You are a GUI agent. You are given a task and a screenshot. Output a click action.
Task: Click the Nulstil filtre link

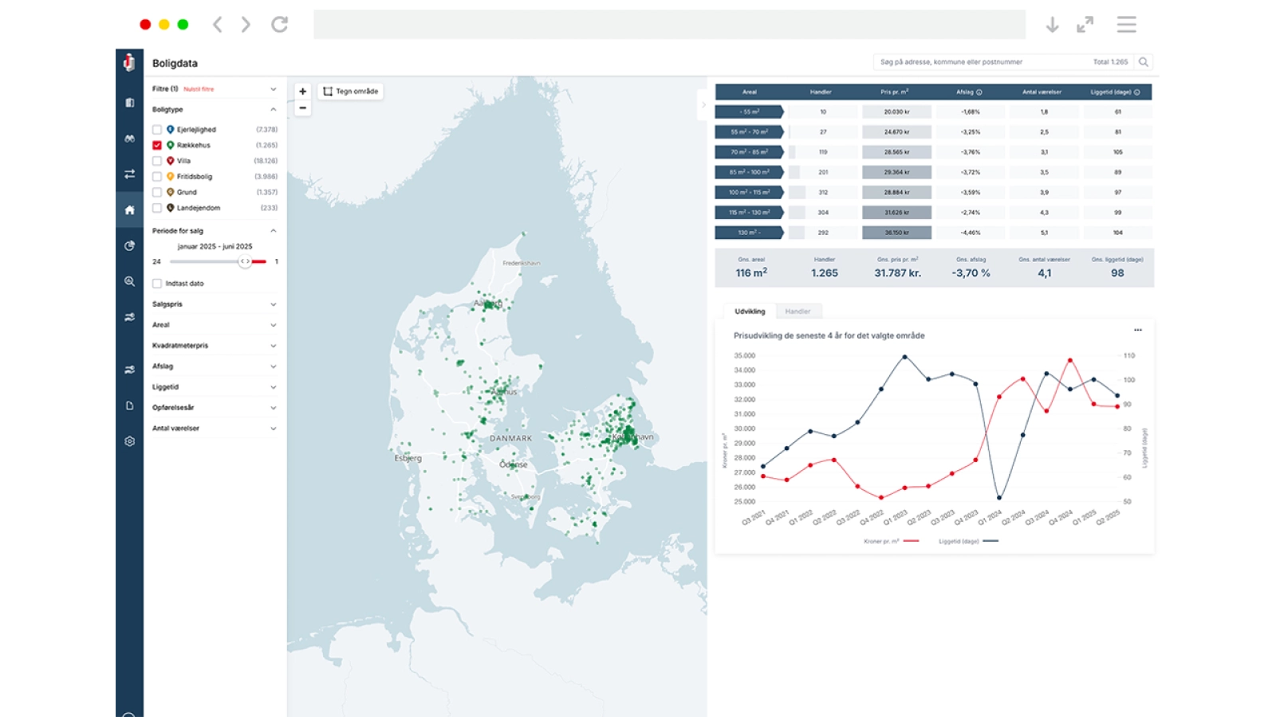[199, 89]
